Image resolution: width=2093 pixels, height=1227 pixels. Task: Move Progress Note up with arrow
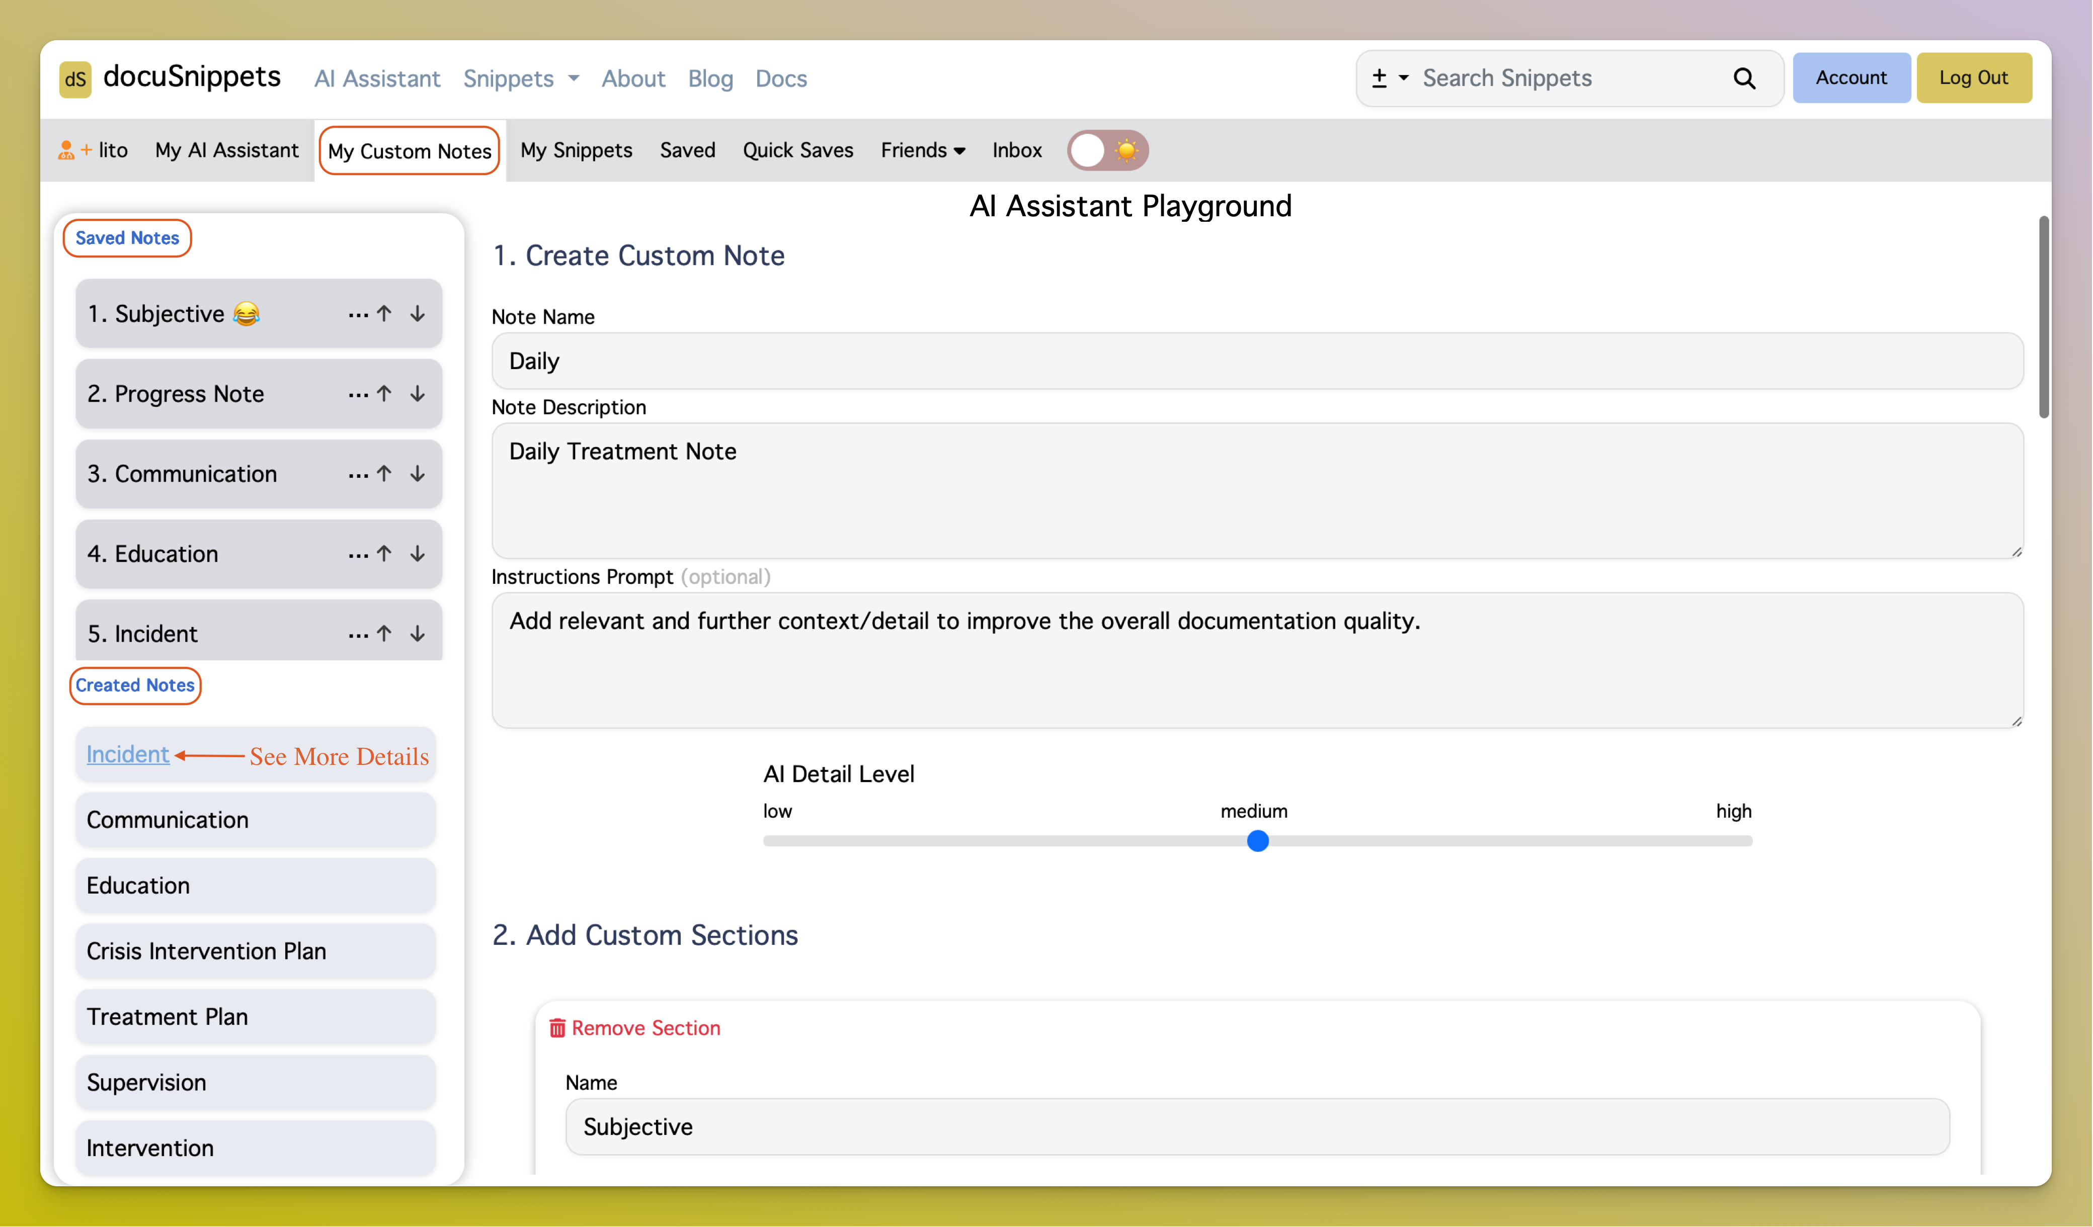(384, 394)
